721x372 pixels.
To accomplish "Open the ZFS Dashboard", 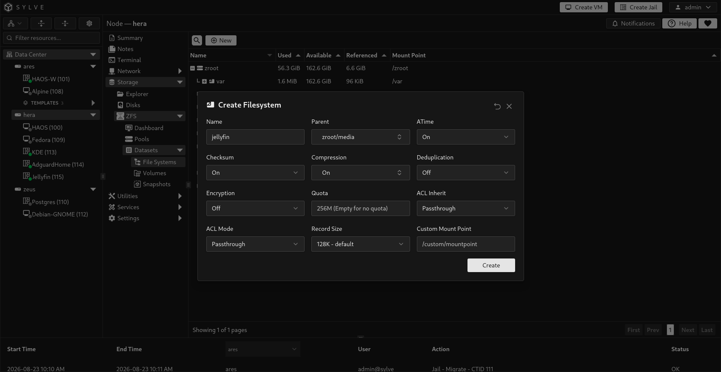I will pos(154,128).
